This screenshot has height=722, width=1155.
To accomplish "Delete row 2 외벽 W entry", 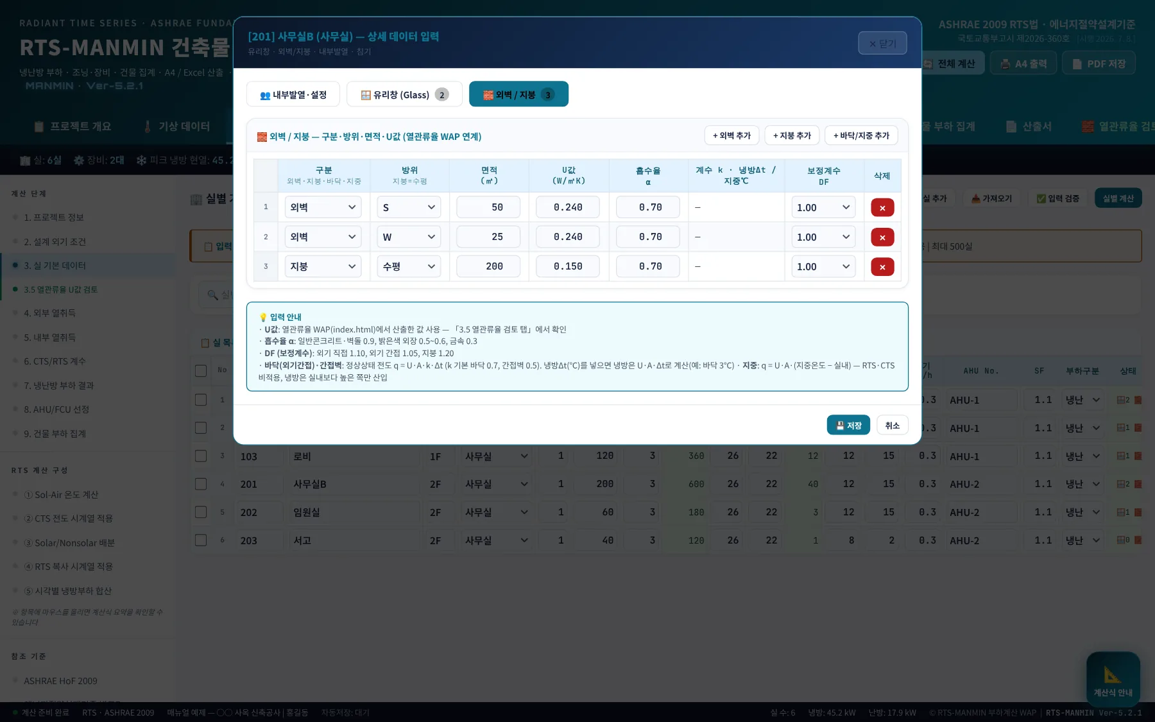I will click(x=882, y=237).
